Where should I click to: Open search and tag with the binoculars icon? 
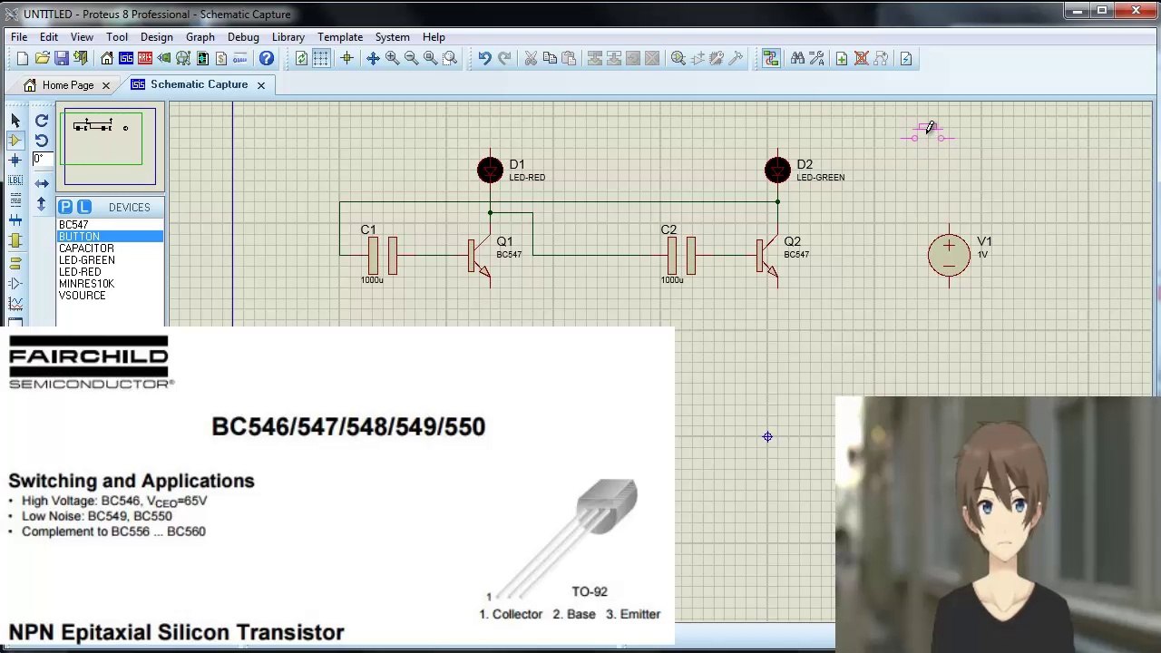[797, 59]
